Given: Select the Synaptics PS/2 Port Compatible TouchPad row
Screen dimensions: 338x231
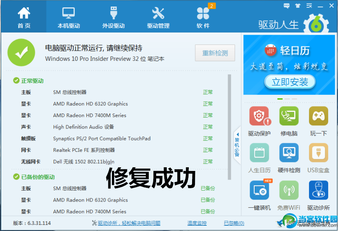Looking at the screenshot, I should point(117,138).
